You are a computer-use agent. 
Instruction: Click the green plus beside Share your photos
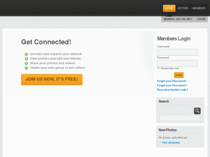26,63
